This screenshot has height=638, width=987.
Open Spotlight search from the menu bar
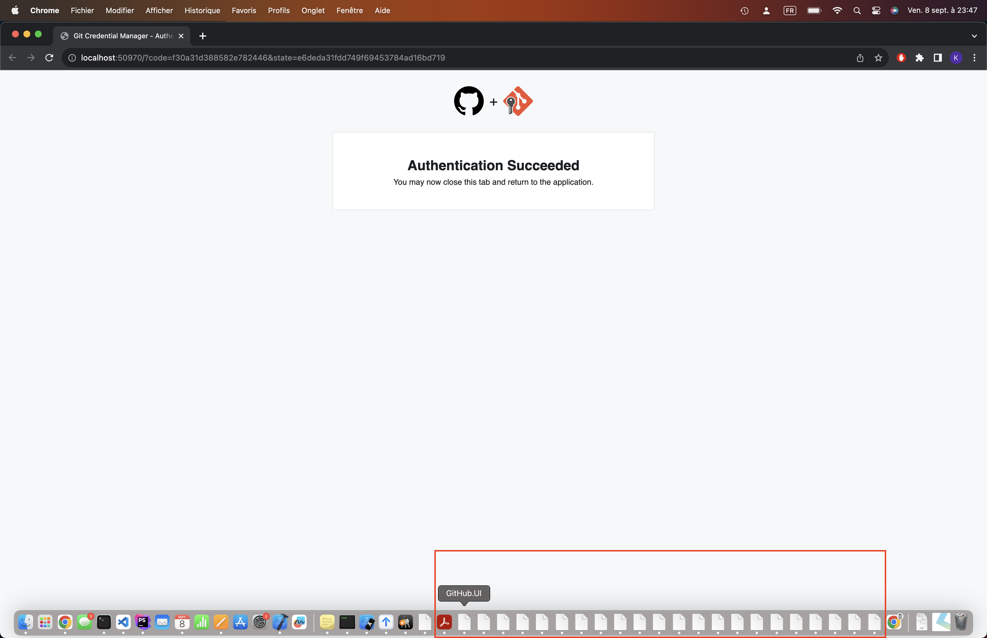coord(857,10)
